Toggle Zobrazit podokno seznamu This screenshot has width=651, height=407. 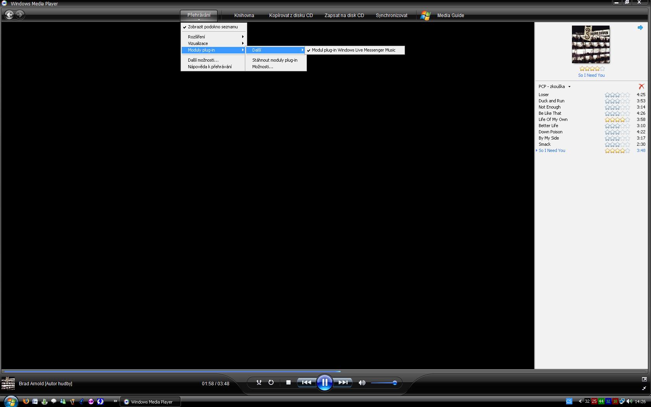[214, 27]
